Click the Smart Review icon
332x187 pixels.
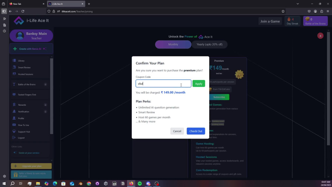pyautogui.click(x=14, y=67)
